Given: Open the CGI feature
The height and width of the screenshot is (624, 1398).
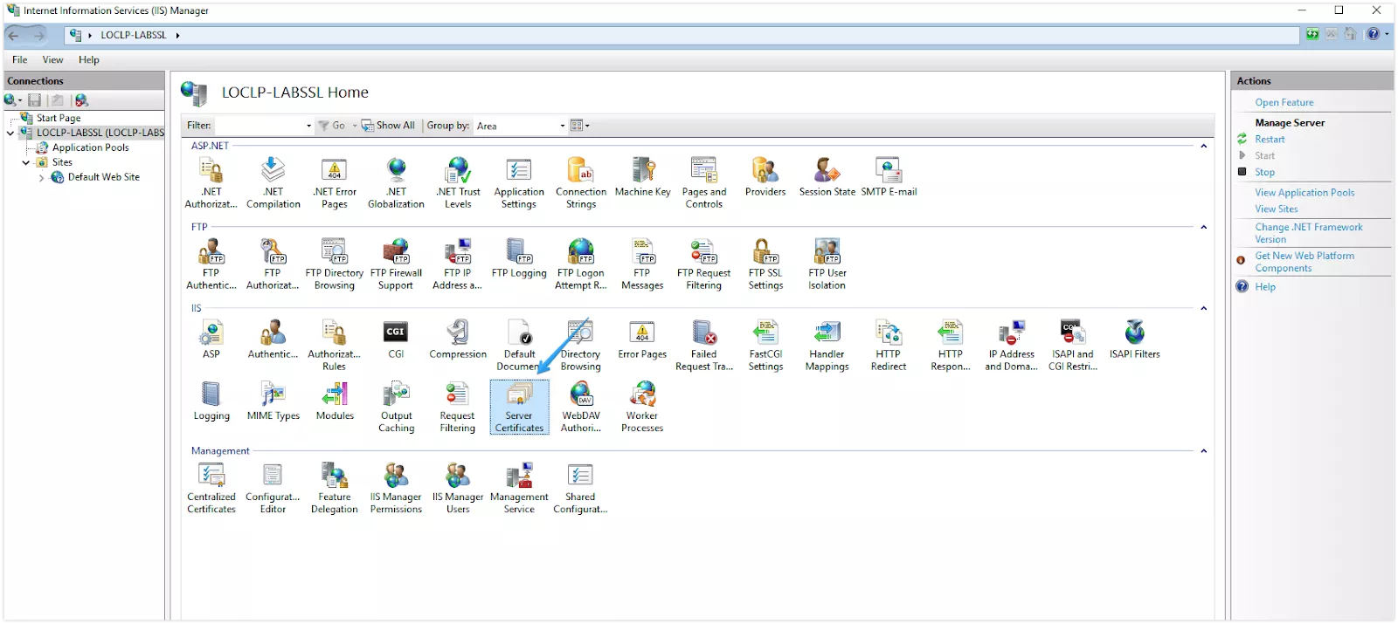Looking at the screenshot, I should [x=396, y=339].
